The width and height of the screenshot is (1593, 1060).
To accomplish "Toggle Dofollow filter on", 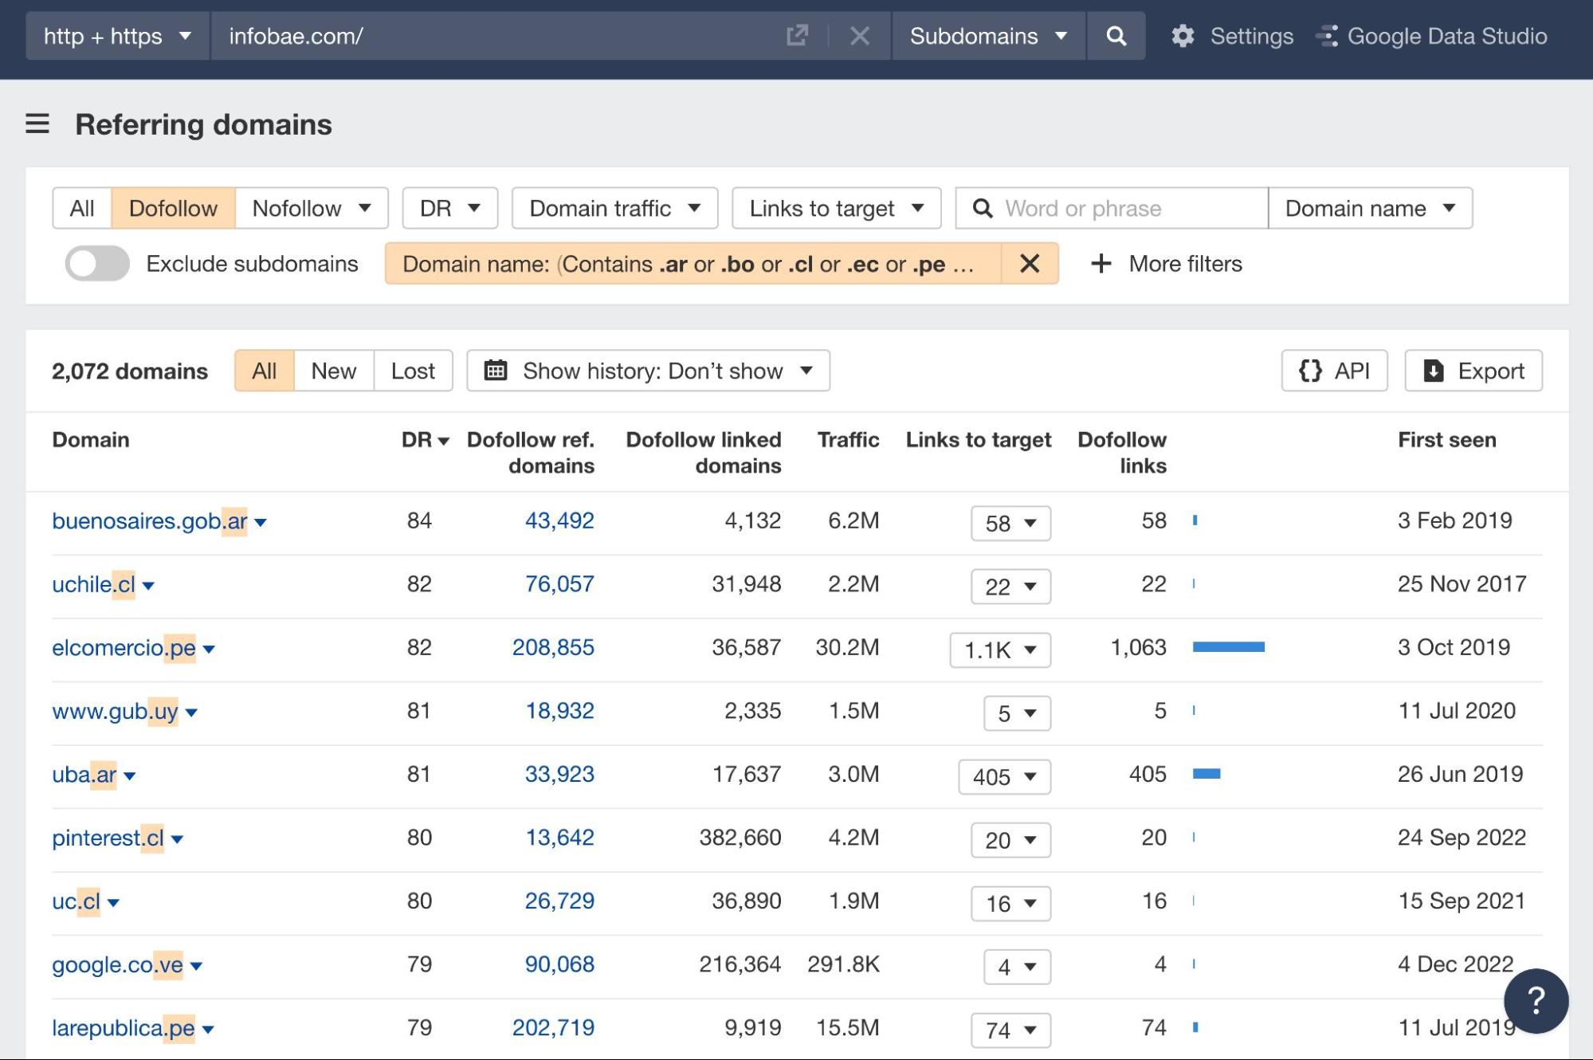I will (x=173, y=207).
